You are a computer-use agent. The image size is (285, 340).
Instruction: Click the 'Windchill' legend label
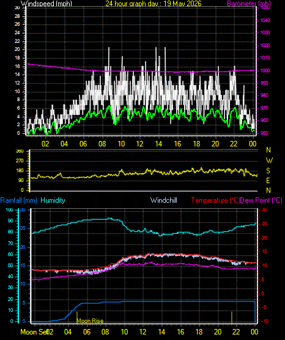[163, 200]
